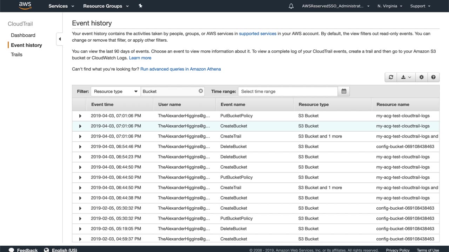Open the download events menu
The width and height of the screenshot is (449, 252).
[x=406, y=77]
